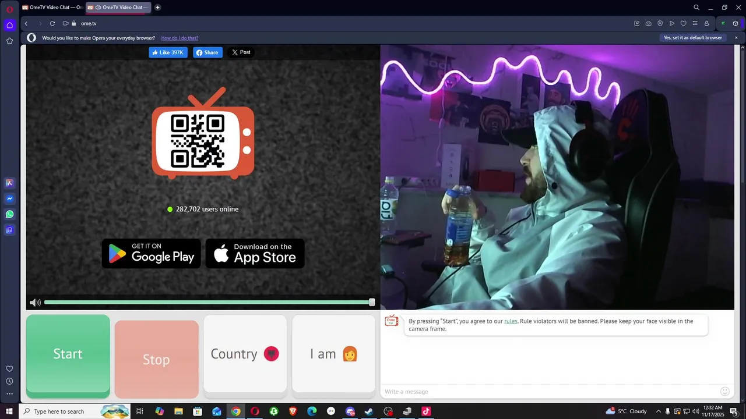Open the tab search magnifier icon
Screen dimensions: 746x419
[696, 8]
